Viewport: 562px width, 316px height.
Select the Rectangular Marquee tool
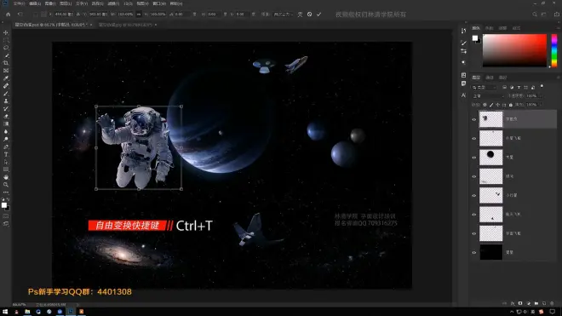point(6,40)
